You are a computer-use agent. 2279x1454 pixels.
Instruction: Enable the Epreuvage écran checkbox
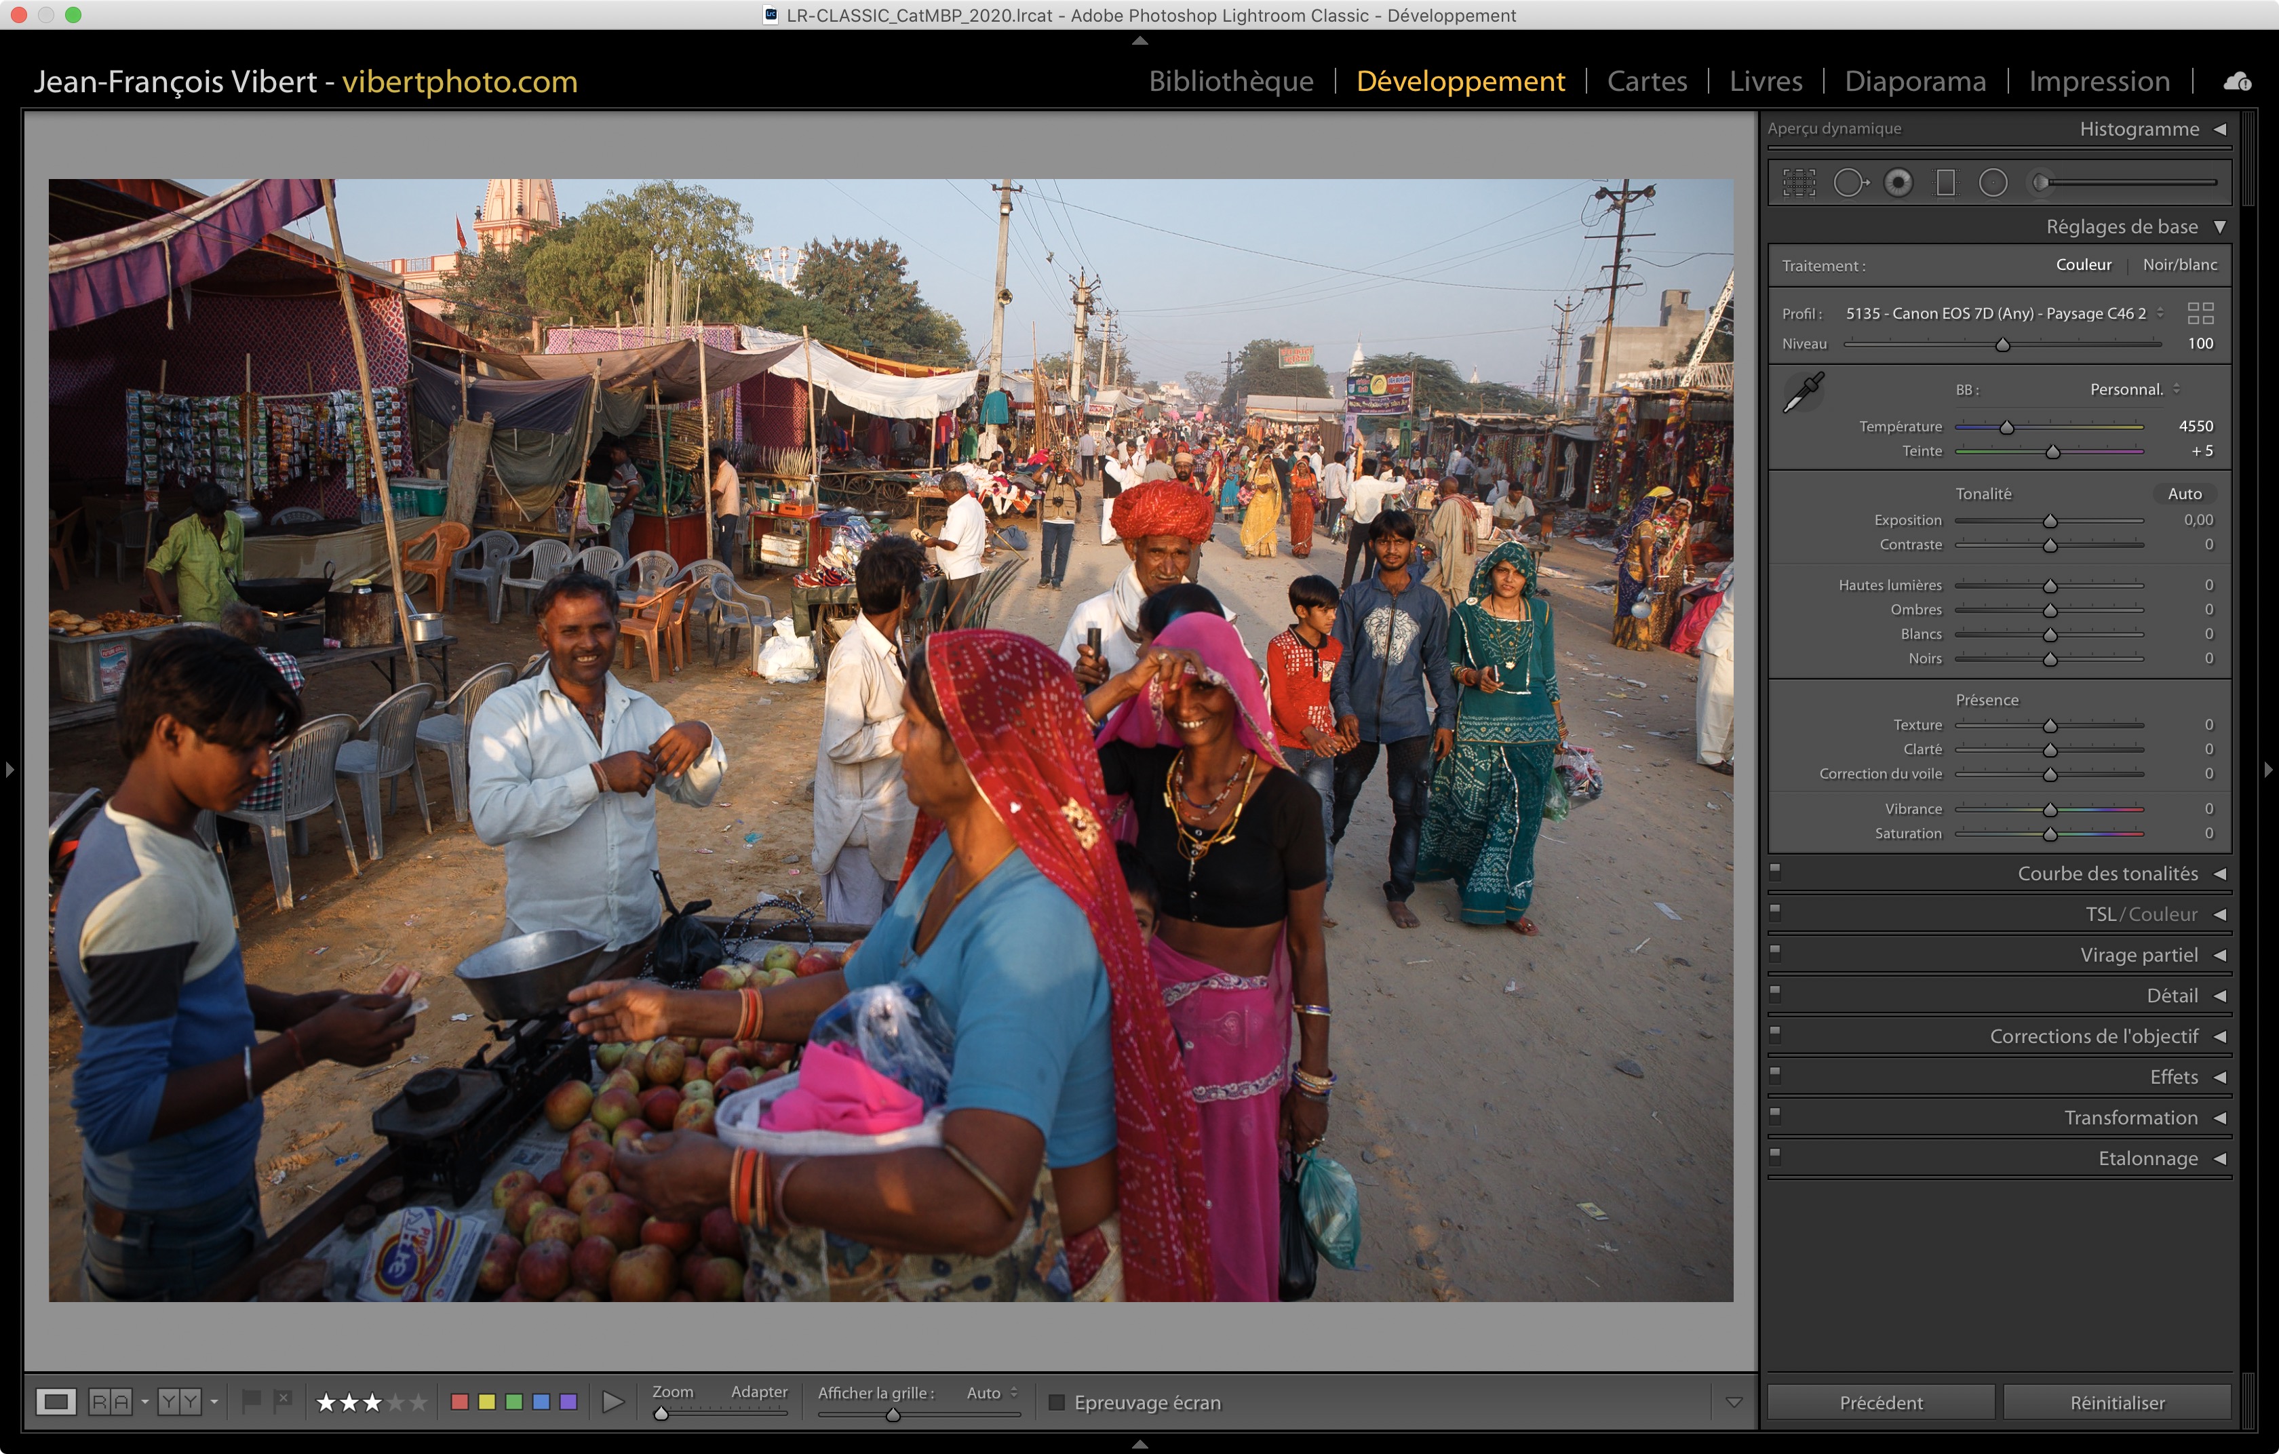1057,1402
